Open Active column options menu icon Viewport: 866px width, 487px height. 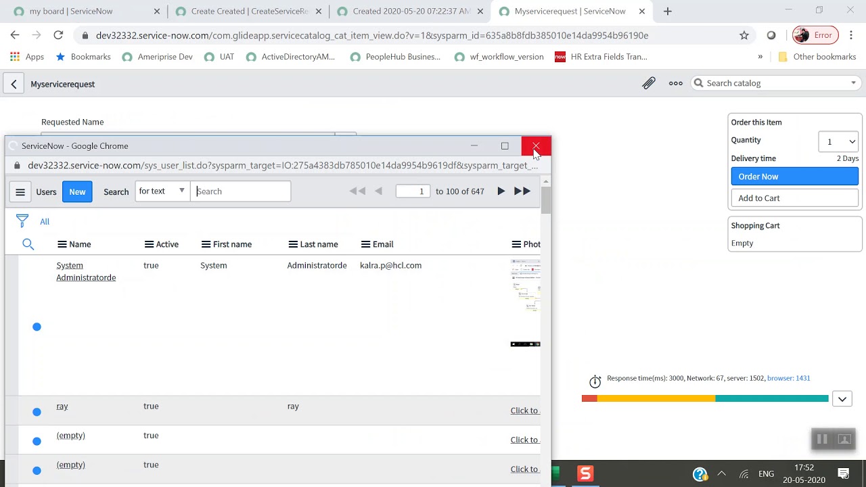point(149,244)
